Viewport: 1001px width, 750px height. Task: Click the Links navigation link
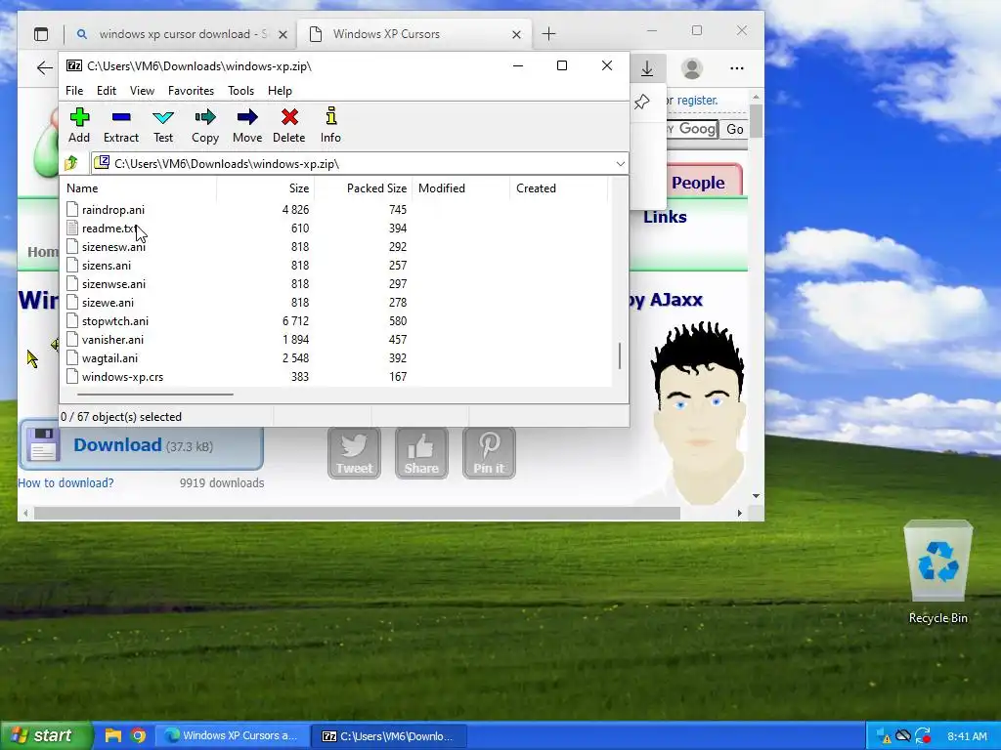[x=665, y=217]
